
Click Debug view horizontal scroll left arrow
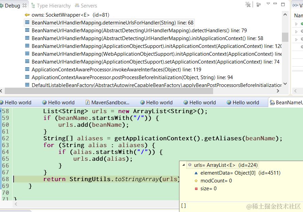click(x=2, y=91)
